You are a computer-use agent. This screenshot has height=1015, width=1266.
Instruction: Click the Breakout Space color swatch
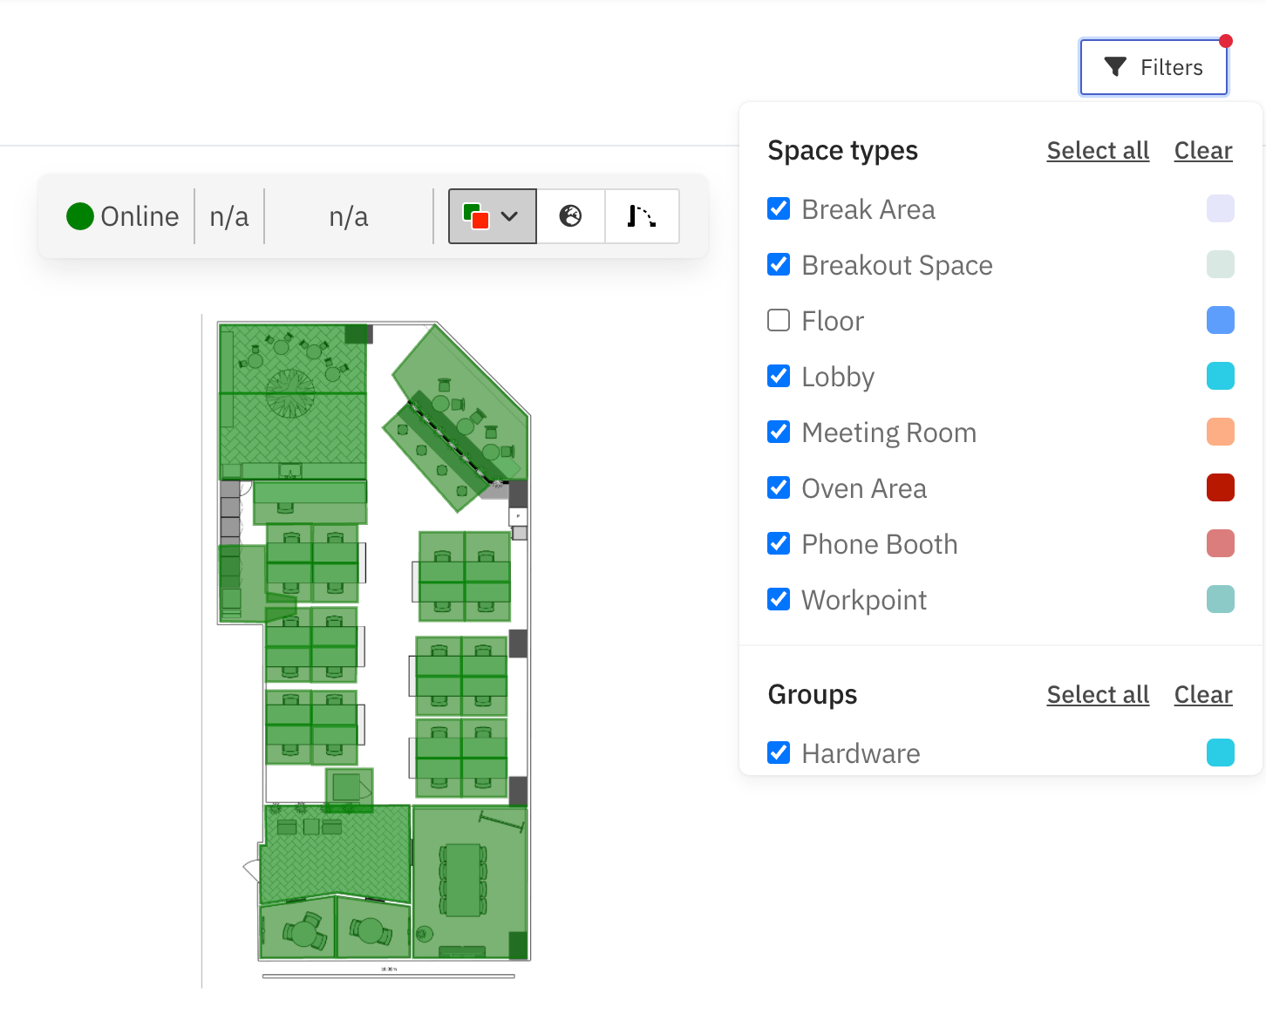pos(1221,265)
